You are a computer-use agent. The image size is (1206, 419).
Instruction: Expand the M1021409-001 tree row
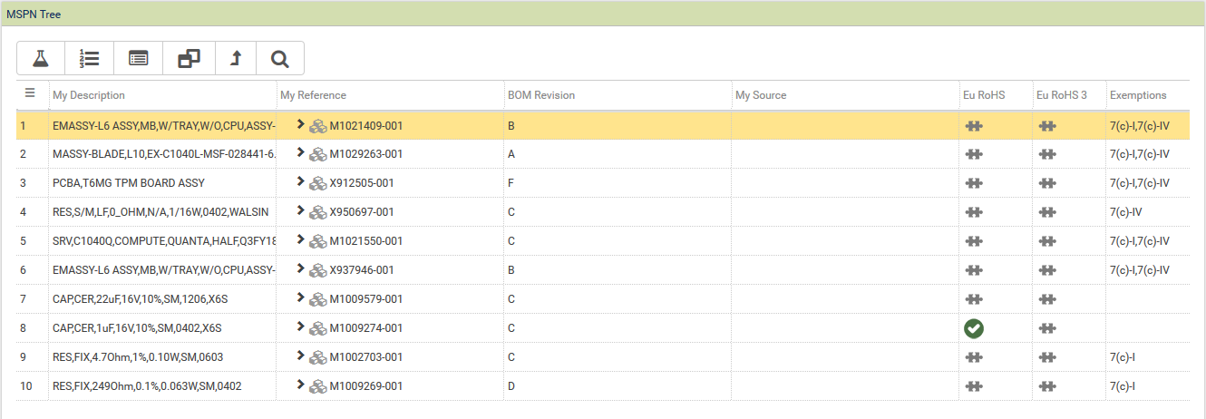click(x=300, y=124)
